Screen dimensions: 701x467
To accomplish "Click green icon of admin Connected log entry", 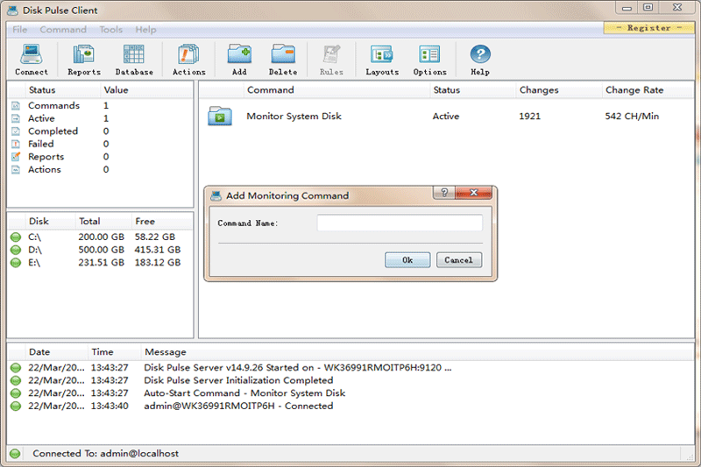I will 16,406.
